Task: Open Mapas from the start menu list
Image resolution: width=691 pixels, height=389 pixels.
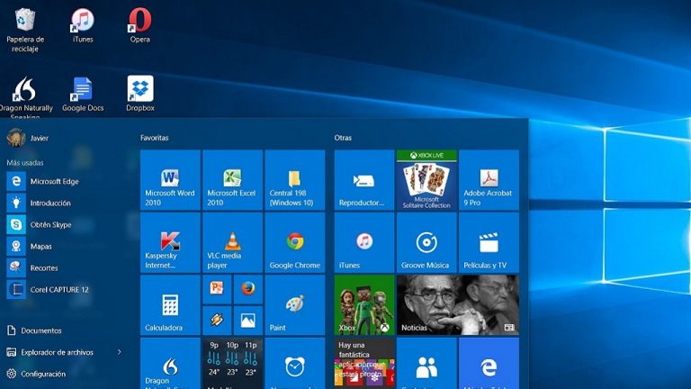Action: pos(66,246)
